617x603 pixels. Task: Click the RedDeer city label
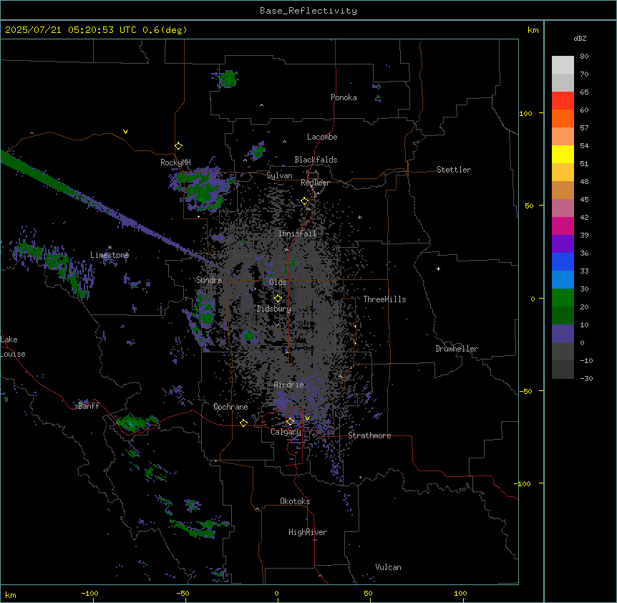coord(315,183)
